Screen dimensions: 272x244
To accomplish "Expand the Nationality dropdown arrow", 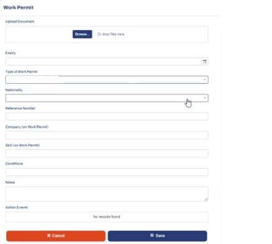I will pos(204,98).
